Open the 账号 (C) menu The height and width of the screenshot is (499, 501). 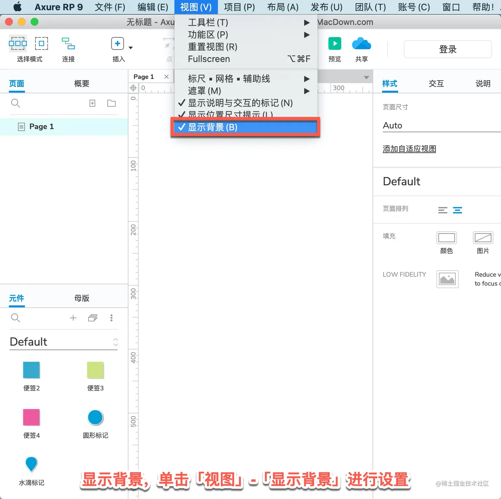(414, 7)
